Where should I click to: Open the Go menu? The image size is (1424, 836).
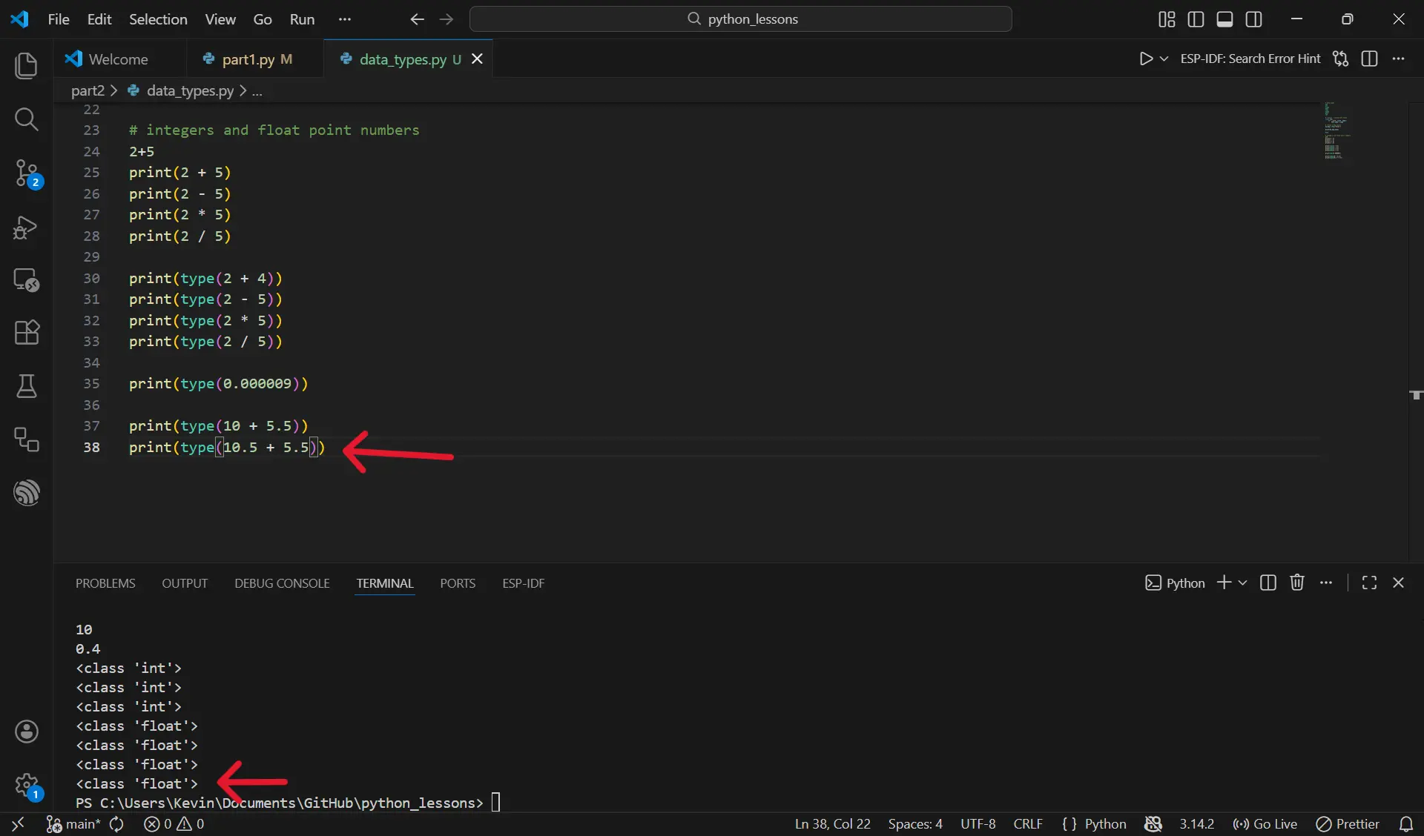[x=263, y=19]
